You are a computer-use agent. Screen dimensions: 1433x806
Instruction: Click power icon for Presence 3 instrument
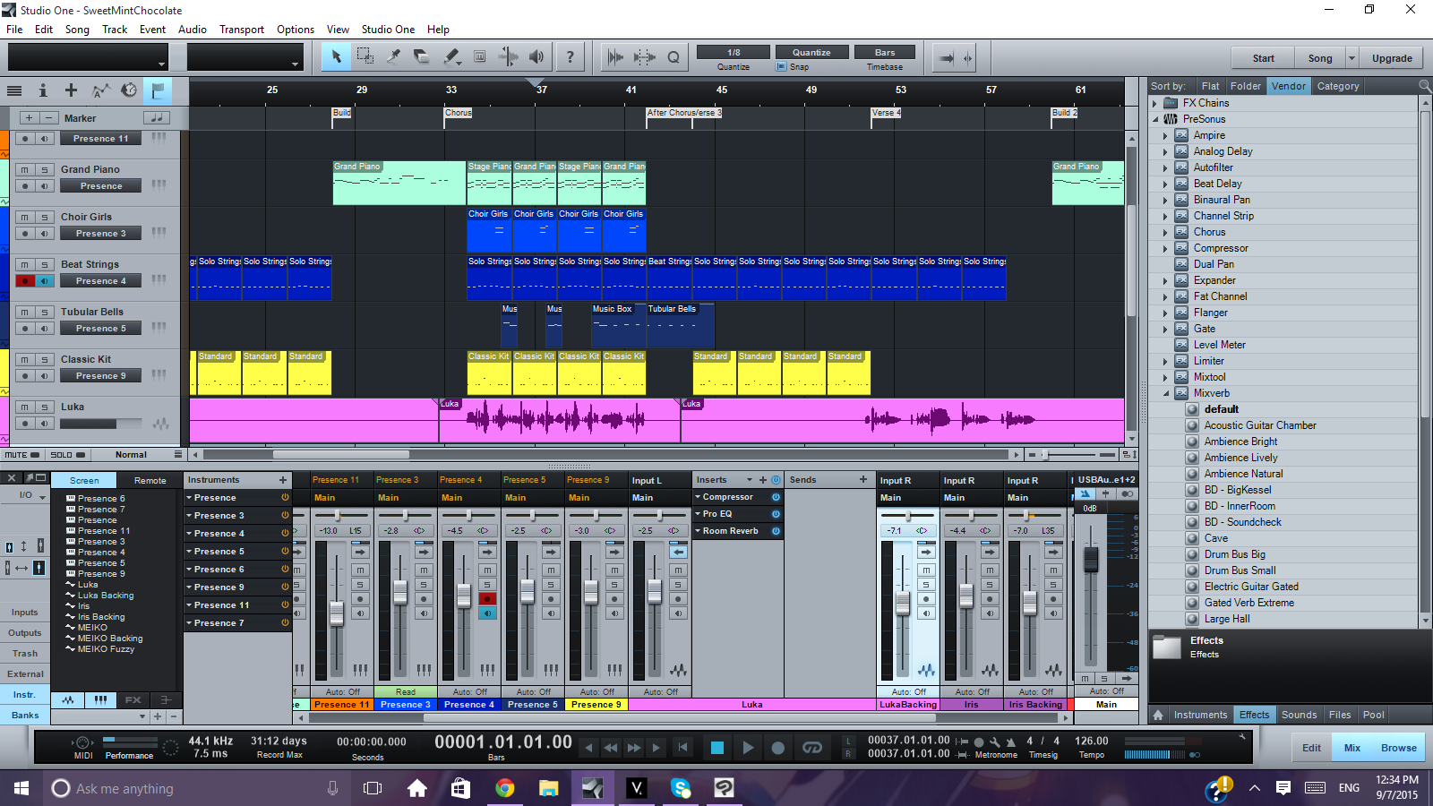285,515
